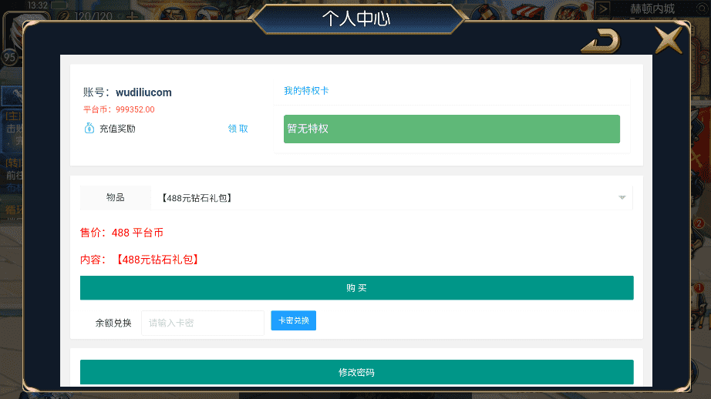Tap the plus icon next to 120/120
711x399 pixels.
[132, 17]
